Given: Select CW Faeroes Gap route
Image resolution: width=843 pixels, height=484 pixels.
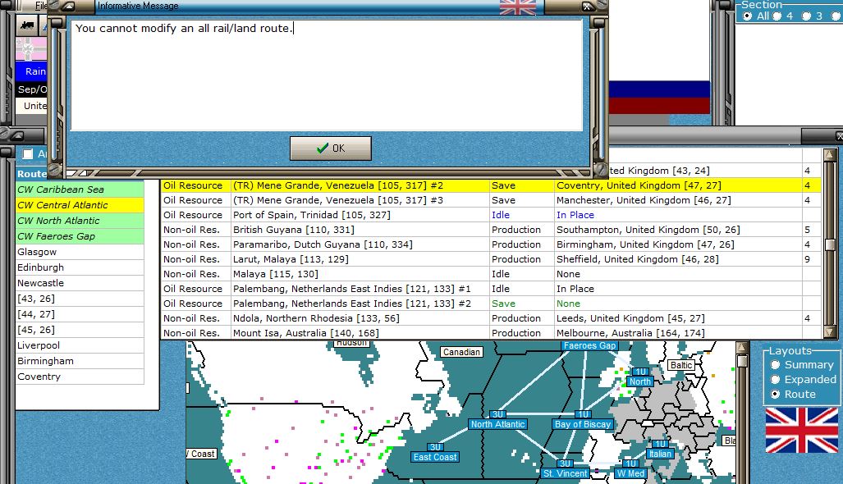Looking at the screenshot, I should [80, 235].
